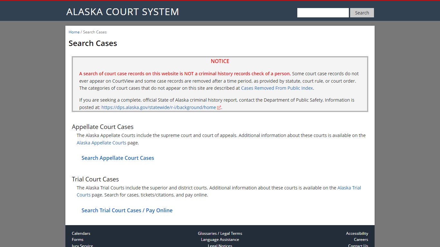The image size is (440, 247).
Task: Open the Alaska Trial Courts page link
Action: [349, 188]
